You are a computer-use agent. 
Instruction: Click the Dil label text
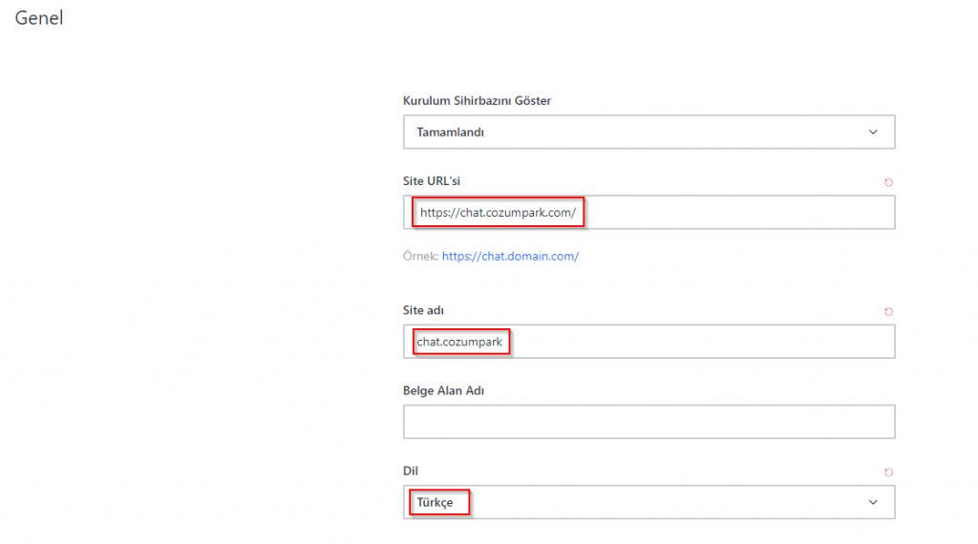coord(411,471)
